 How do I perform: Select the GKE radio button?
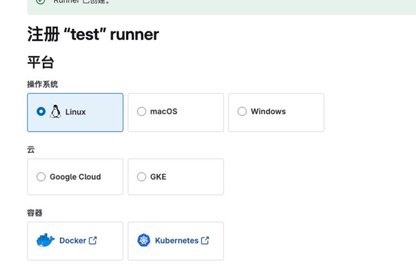point(141,176)
